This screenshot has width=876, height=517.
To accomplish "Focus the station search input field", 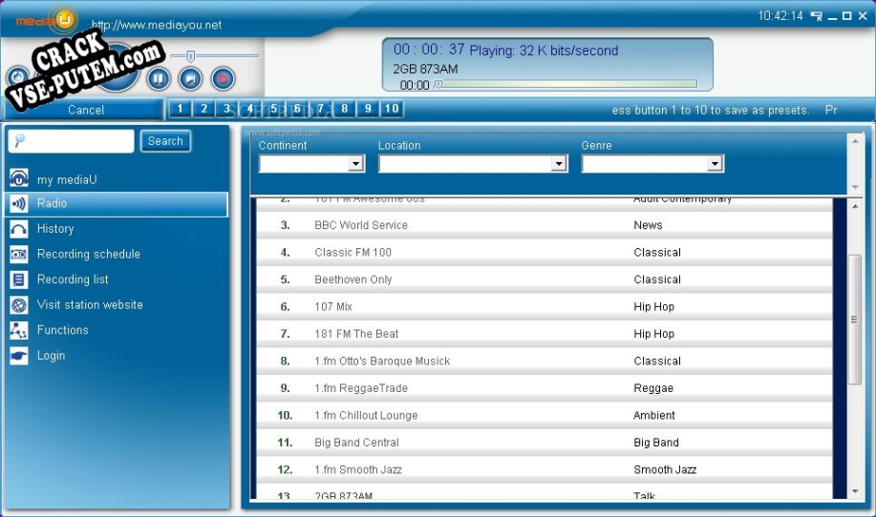I will click(72, 141).
